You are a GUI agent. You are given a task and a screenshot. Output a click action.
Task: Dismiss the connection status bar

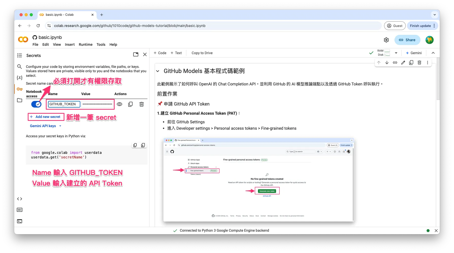point(436,231)
